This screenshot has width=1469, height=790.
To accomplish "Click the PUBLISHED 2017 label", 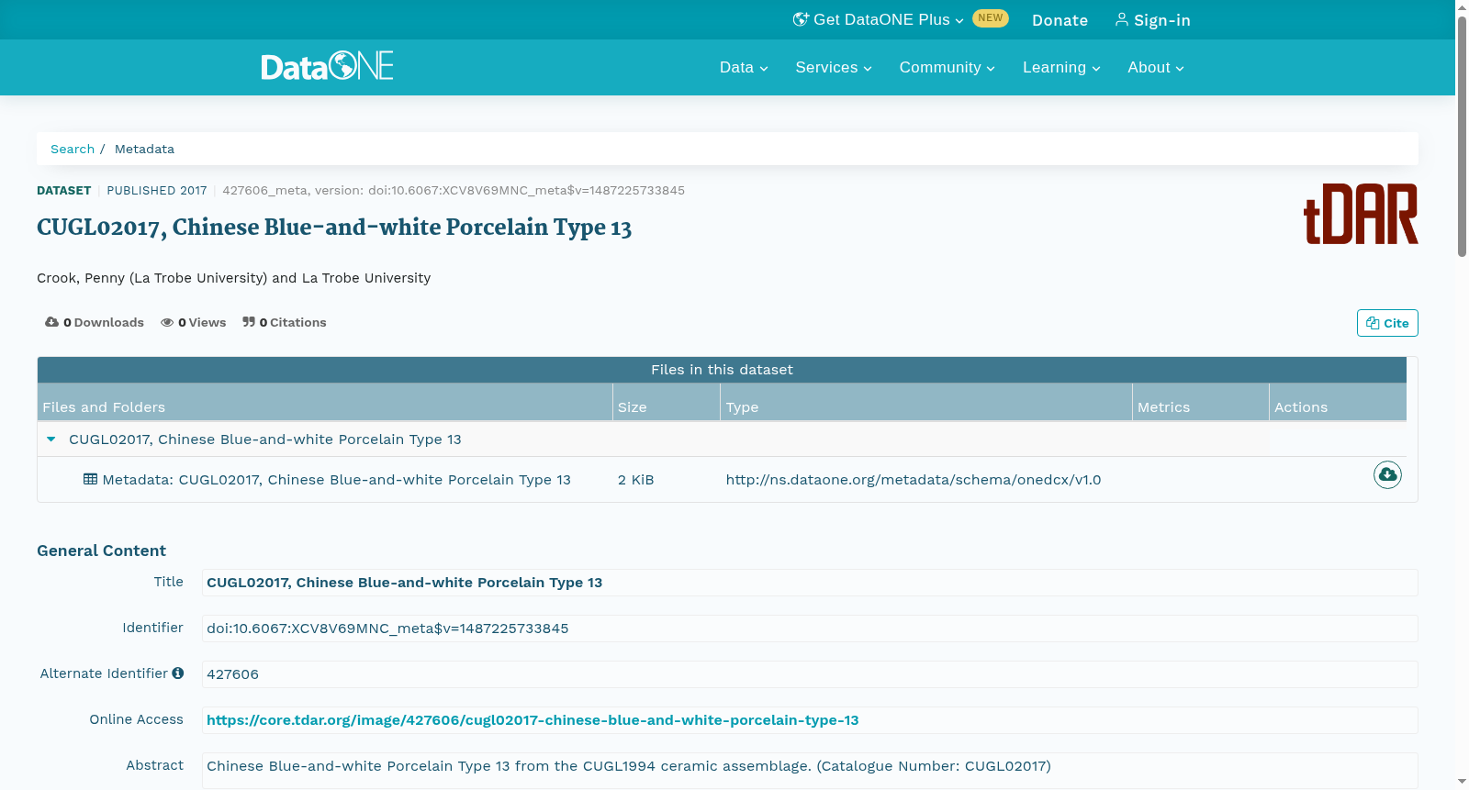I will (x=157, y=191).
